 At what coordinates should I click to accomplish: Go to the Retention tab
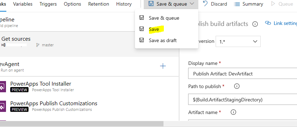click(99, 4)
